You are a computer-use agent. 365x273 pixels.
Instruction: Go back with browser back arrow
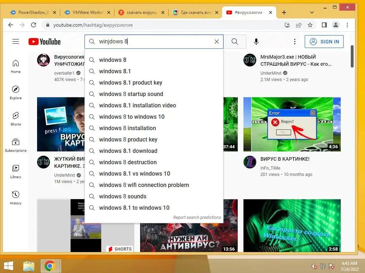click(11, 25)
